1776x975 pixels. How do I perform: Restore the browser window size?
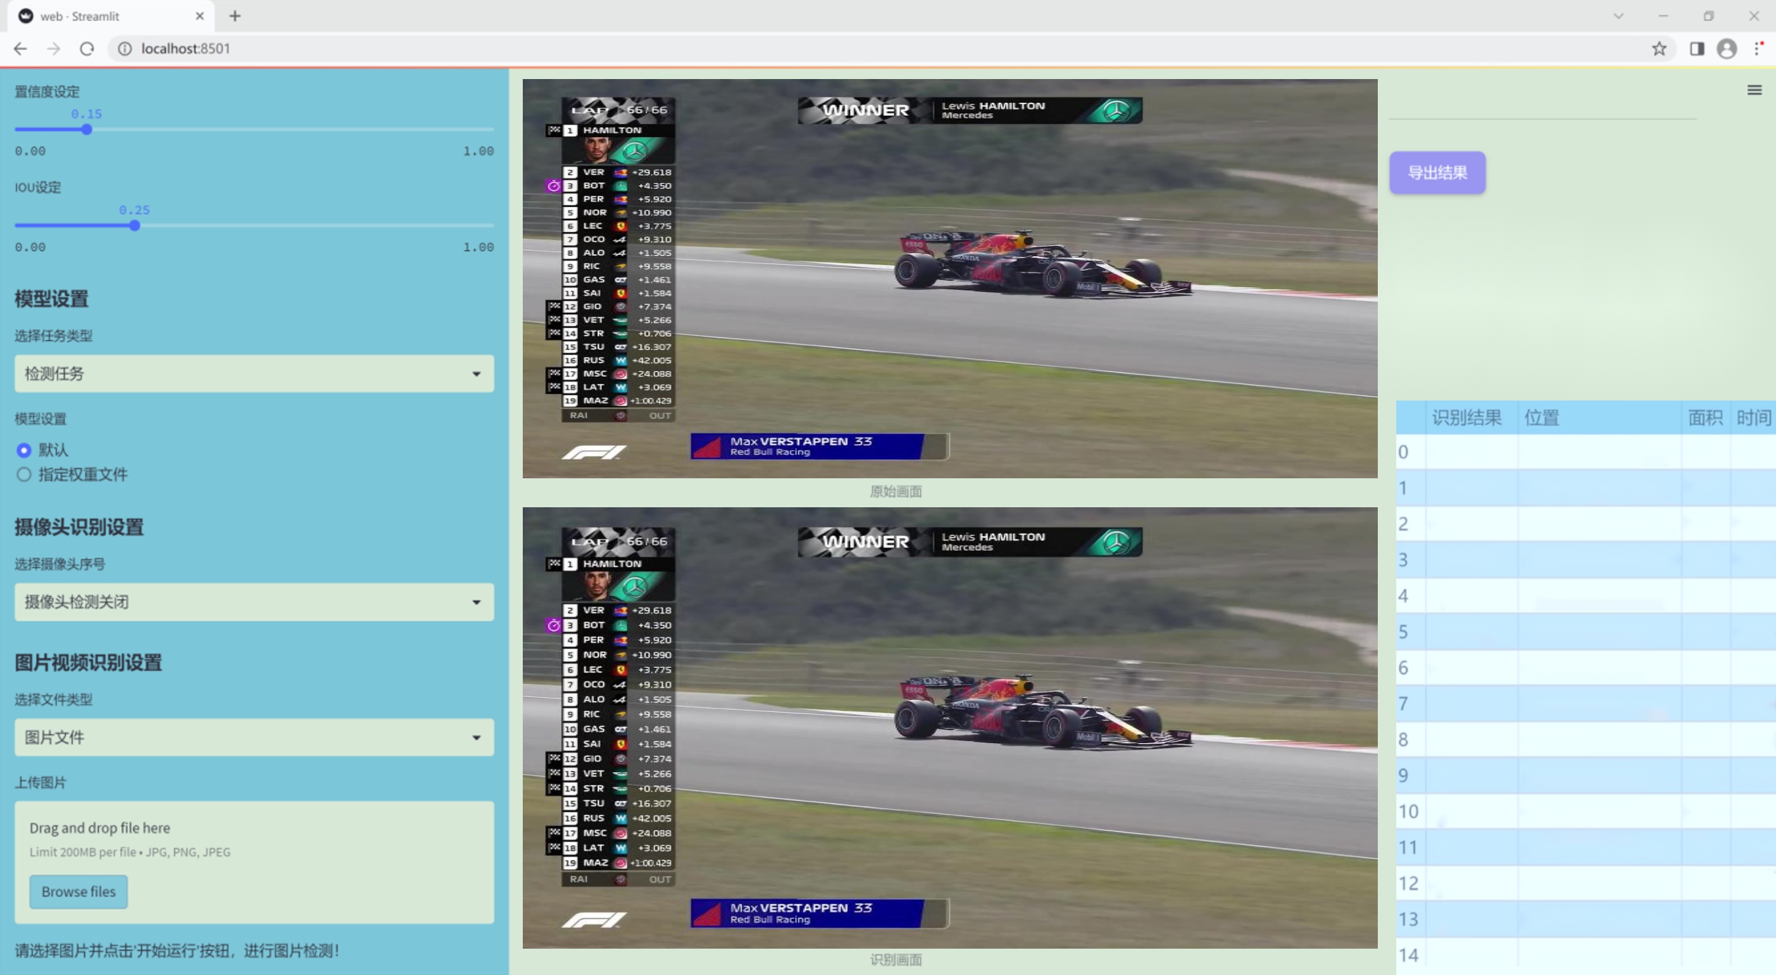(1709, 16)
